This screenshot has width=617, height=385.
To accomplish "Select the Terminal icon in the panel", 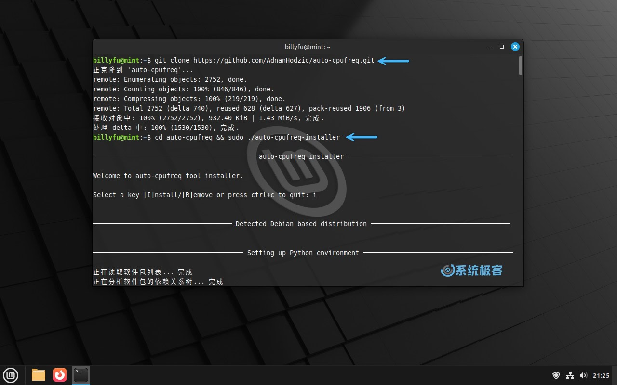I will point(81,375).
